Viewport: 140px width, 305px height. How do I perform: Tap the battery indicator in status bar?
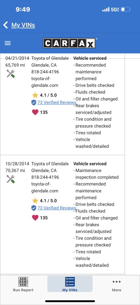click(126, 9)
